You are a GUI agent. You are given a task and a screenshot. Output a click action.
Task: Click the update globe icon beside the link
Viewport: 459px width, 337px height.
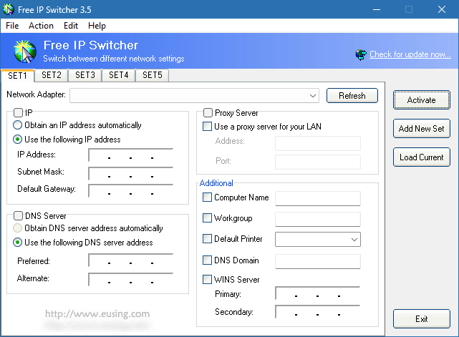point(361,54)
